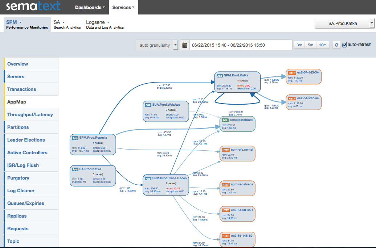376x248 pixels.
Task: Open the Leader Elections sidebar tab
Action: click(x=31, y=140)
